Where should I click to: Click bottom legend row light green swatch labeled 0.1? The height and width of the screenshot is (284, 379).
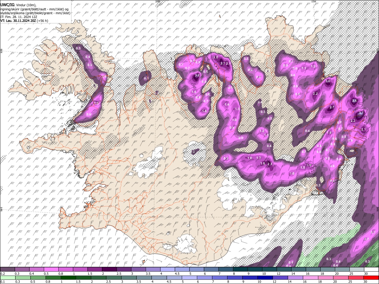click(x=8, y=277)
